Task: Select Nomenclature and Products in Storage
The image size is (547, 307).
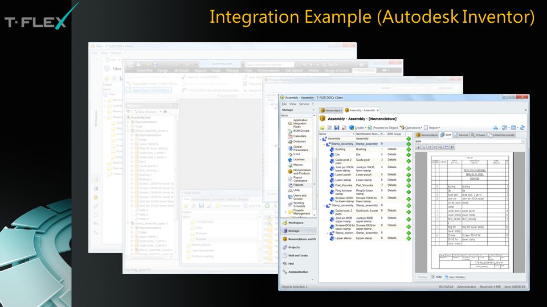Action: (x=299, y=172)
